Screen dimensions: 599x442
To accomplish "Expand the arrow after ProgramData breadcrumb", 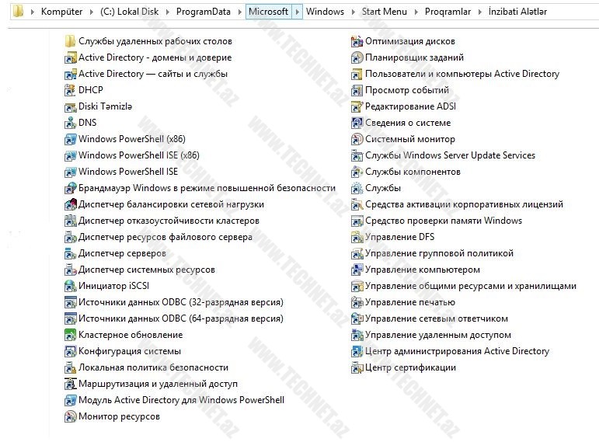I will [239, 12].
